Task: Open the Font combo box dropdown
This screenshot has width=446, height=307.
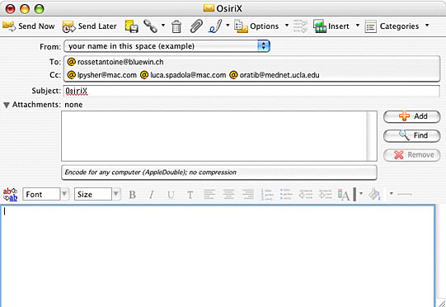Action: coord(64,194)
